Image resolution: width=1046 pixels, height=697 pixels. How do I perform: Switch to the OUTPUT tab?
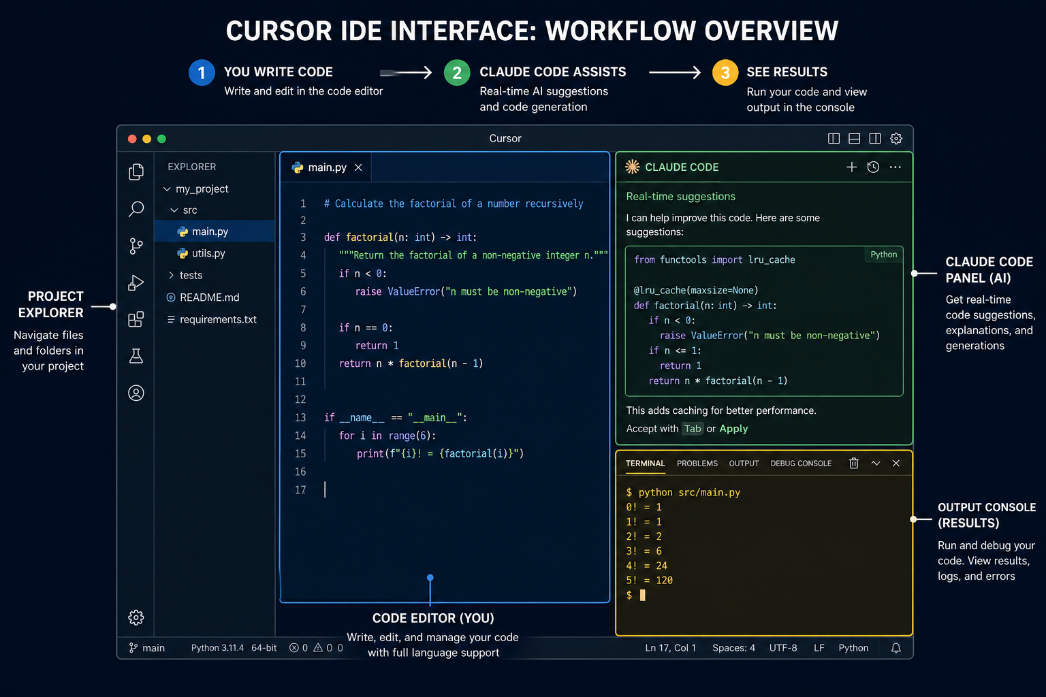coord(744,464)
